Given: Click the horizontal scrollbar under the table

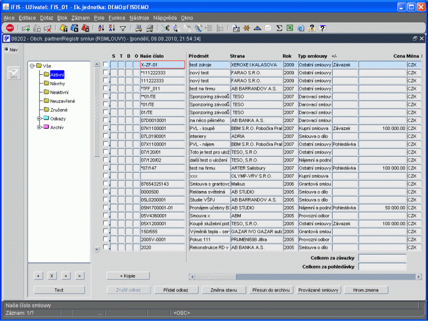Looking at the screenshot, I should pos(300,277).
